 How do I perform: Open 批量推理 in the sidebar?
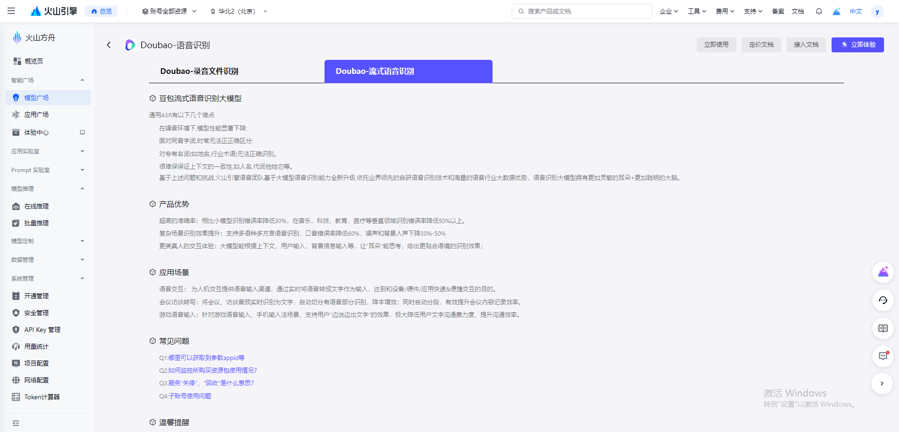[x=48, y=223]
